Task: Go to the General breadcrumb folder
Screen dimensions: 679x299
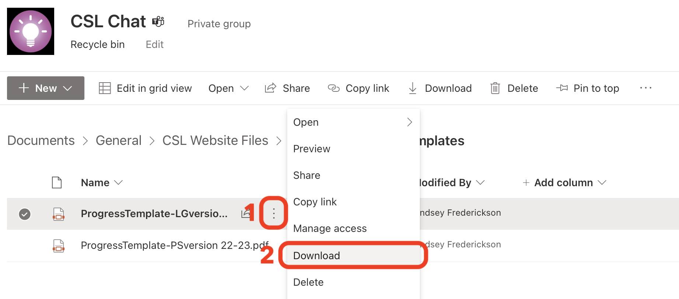Action: pyautogui.click(x=119, y=140)
